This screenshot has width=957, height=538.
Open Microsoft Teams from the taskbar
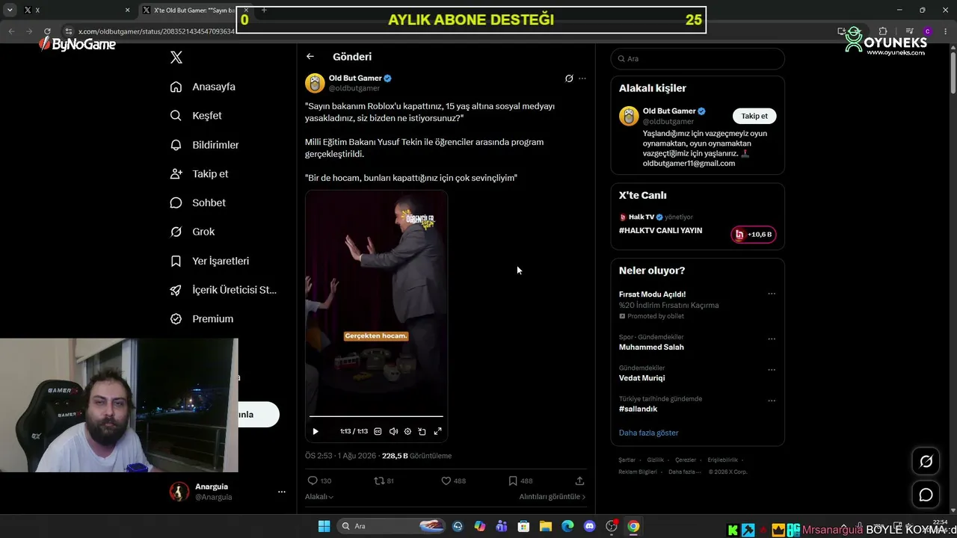pyautogui.click(x=502, y=527)
